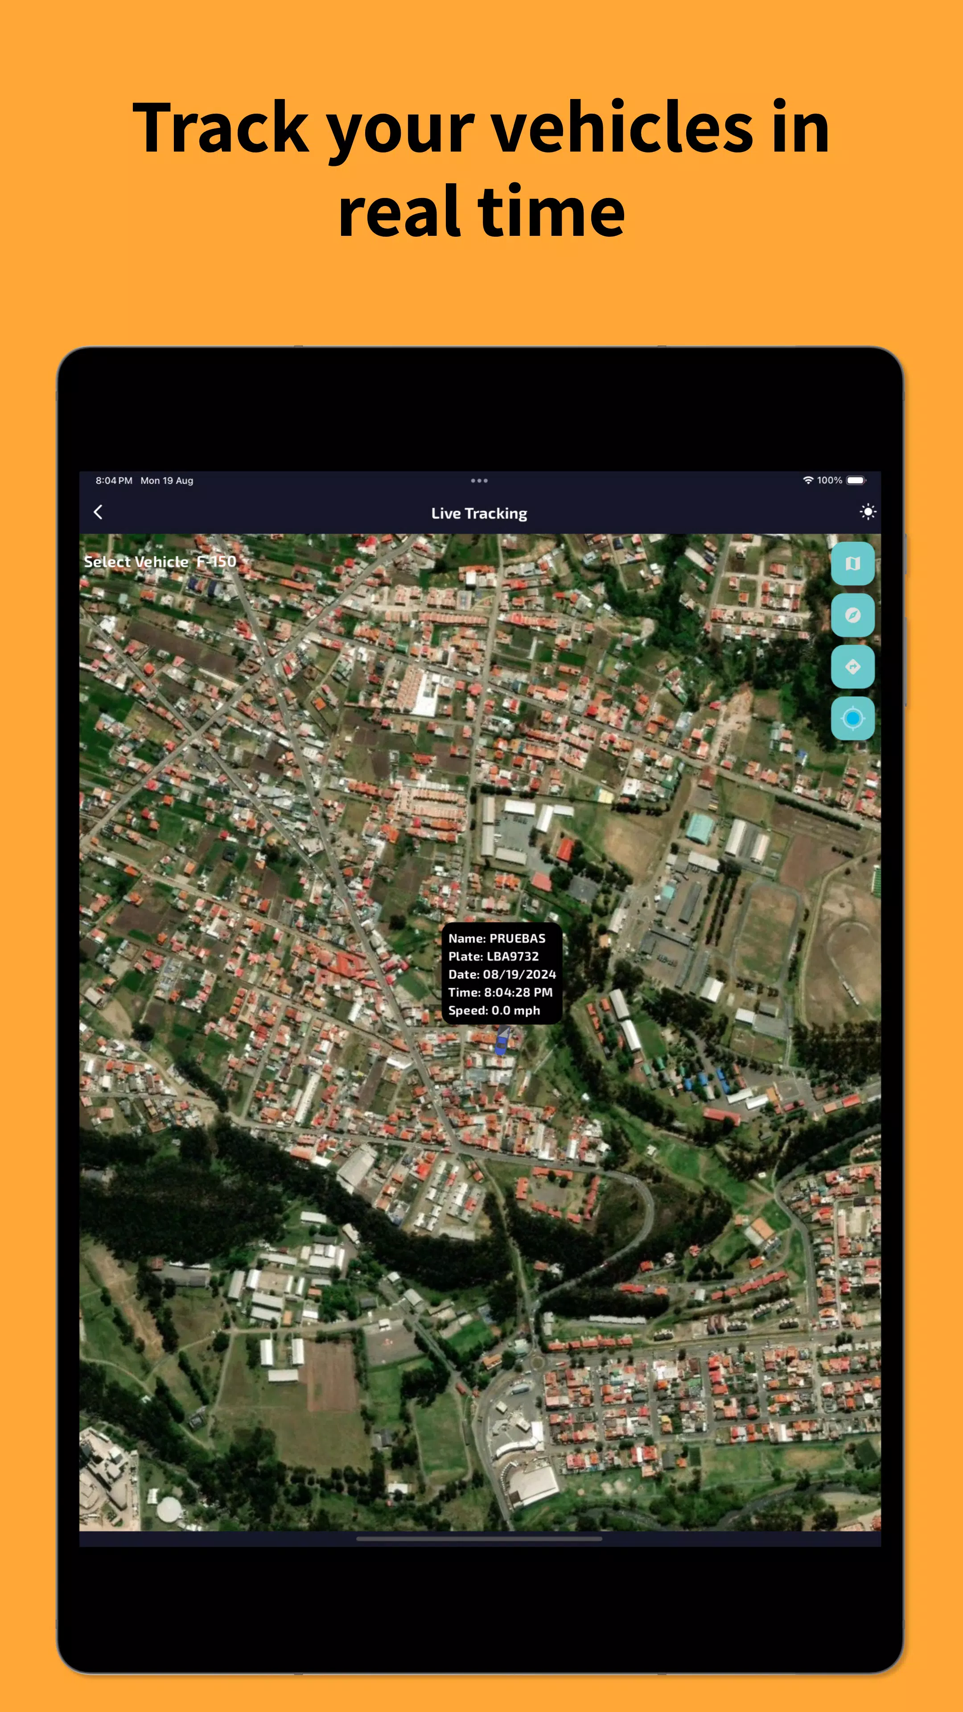This screenshot has width=963, height=1712.
Task: Tap the Mon 19 Aug date
Action: 167,481
